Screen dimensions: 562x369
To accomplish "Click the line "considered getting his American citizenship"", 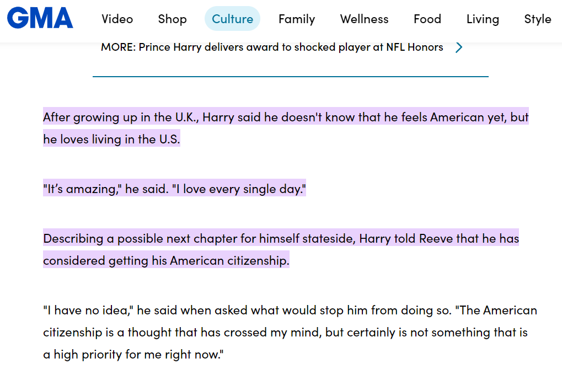I will coord(166,260).
